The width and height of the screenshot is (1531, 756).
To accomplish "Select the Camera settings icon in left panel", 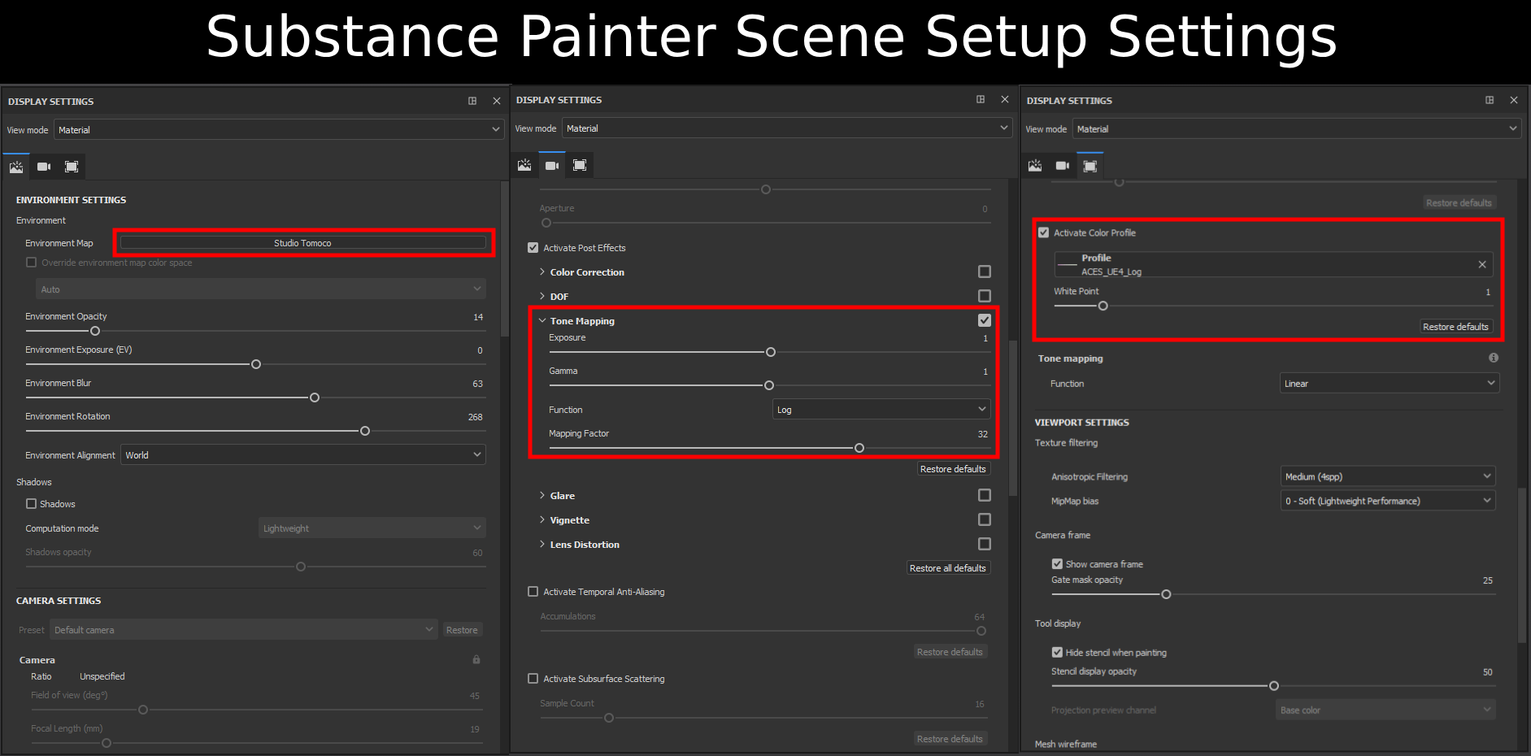I will [44, 166].
